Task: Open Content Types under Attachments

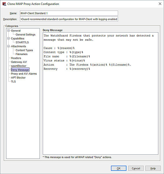Action: (x=24, y=50)
